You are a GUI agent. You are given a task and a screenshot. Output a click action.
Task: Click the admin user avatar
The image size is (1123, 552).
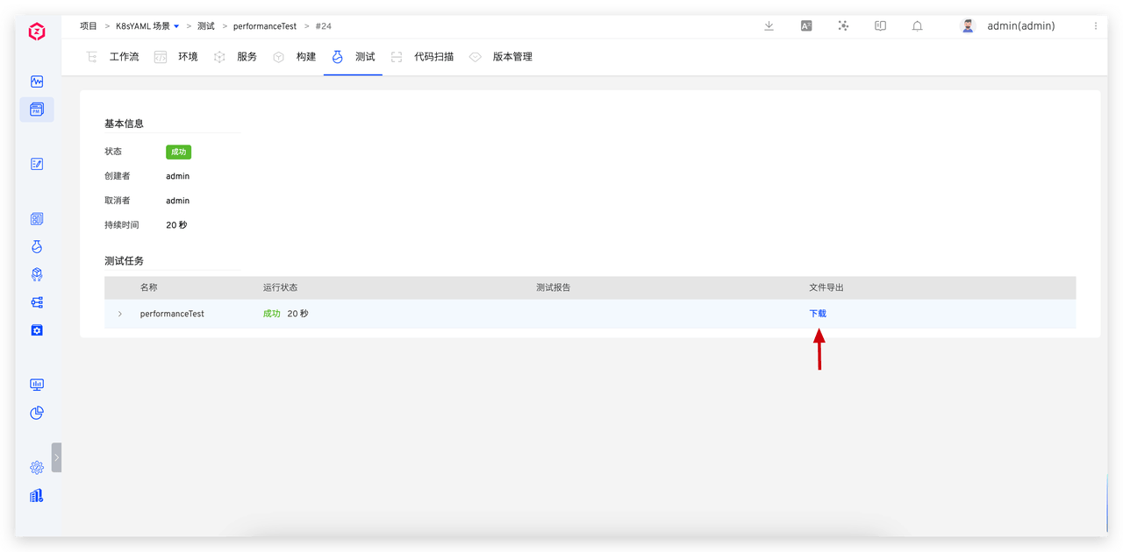[x=968, y=26]
